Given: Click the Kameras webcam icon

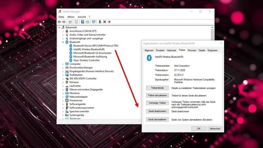Looking at the screenshot, I should [x=67, y=82].
